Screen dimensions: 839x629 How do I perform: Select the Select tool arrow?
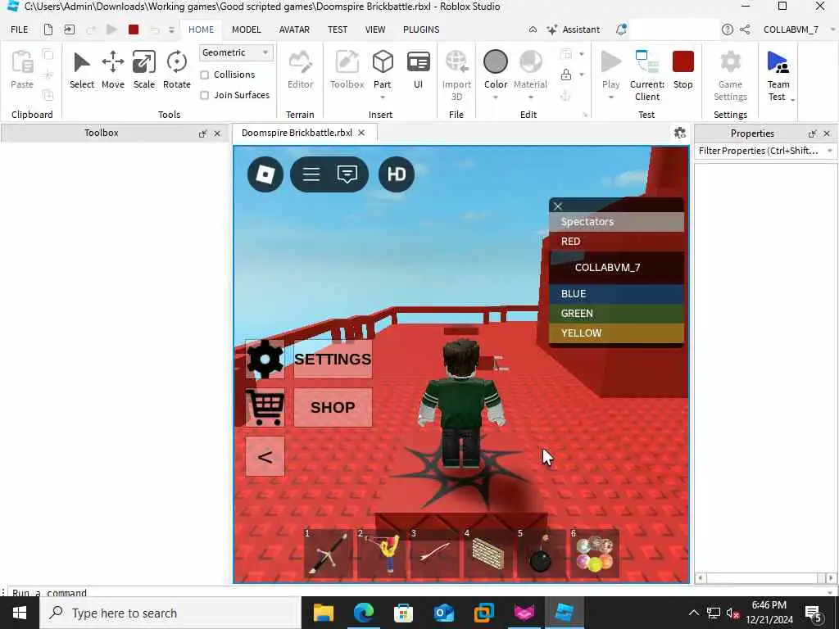pos(81,70)
